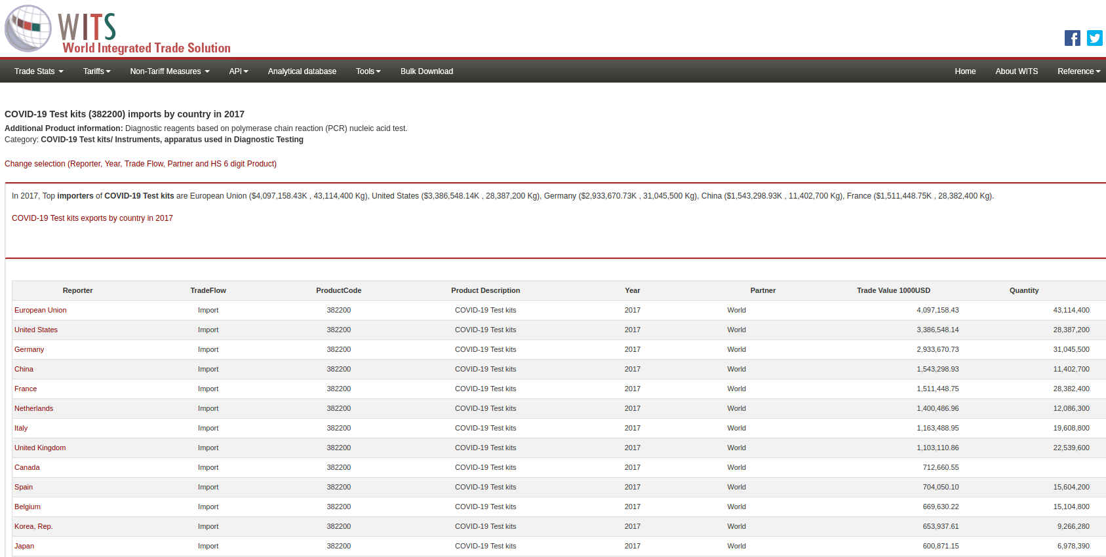Open the About WITS page
Image resolution: width=1106 pixels, height=557 pixels.
[1016, 71]
